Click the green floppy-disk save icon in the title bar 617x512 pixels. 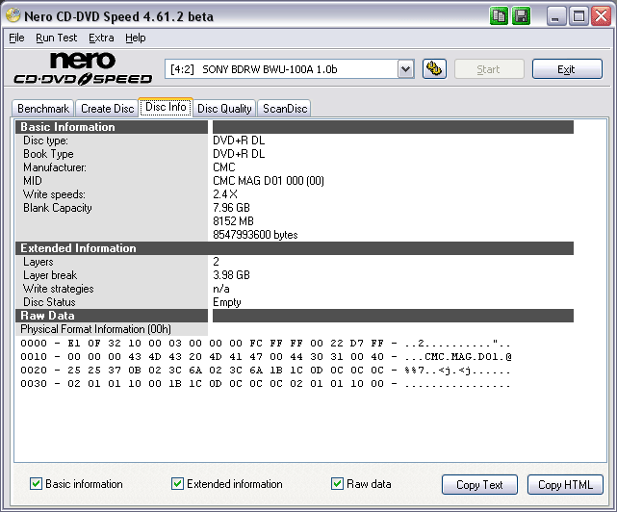point(522,16)
